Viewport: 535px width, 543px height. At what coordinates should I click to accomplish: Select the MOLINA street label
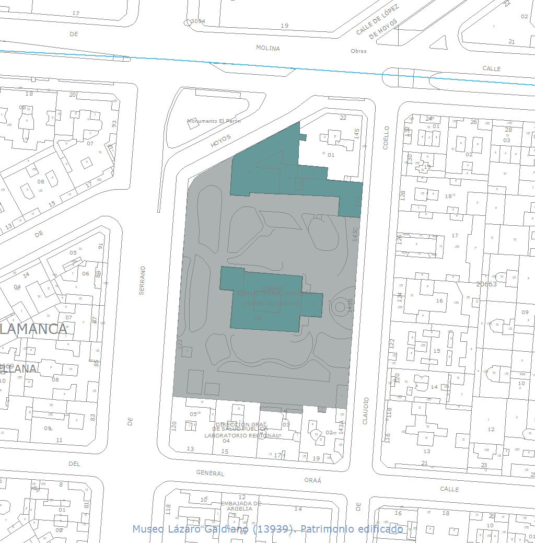coord(268,48)
